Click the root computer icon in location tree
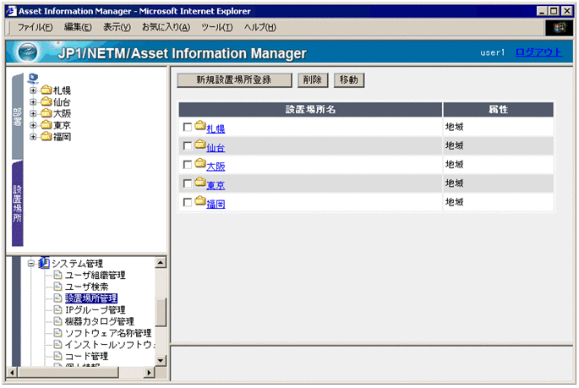Image resolution: width=579 pixels, height=388 pixels. click(x=34, y=78)
